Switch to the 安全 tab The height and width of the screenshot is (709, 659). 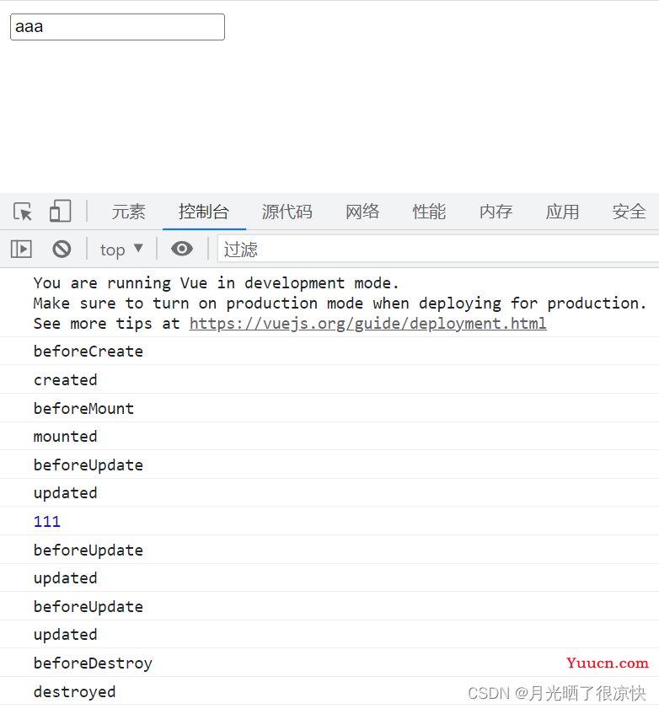629,212
